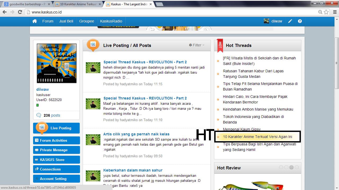Click the diiwaw avatar in the top bar
This screenshot has height=190, width=339.
266,21
